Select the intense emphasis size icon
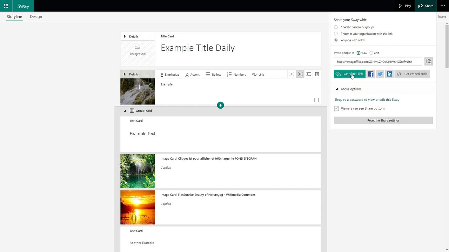449x252 pixels. (x=308, y=74)
